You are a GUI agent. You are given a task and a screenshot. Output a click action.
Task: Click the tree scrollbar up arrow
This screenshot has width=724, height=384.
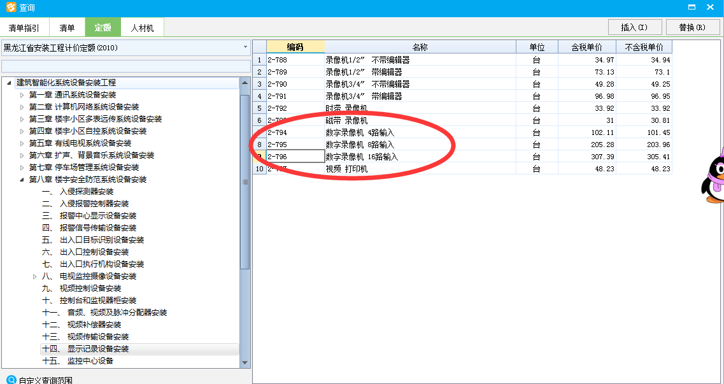(245, 83)
